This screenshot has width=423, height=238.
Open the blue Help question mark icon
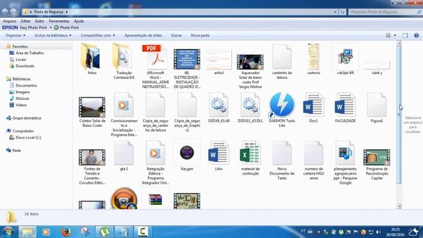tap(416, 35)
